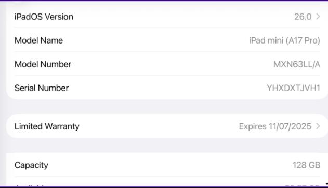The image size is (328, 188).
Task: Tap the Model Number label
Action: pos(43,64)
